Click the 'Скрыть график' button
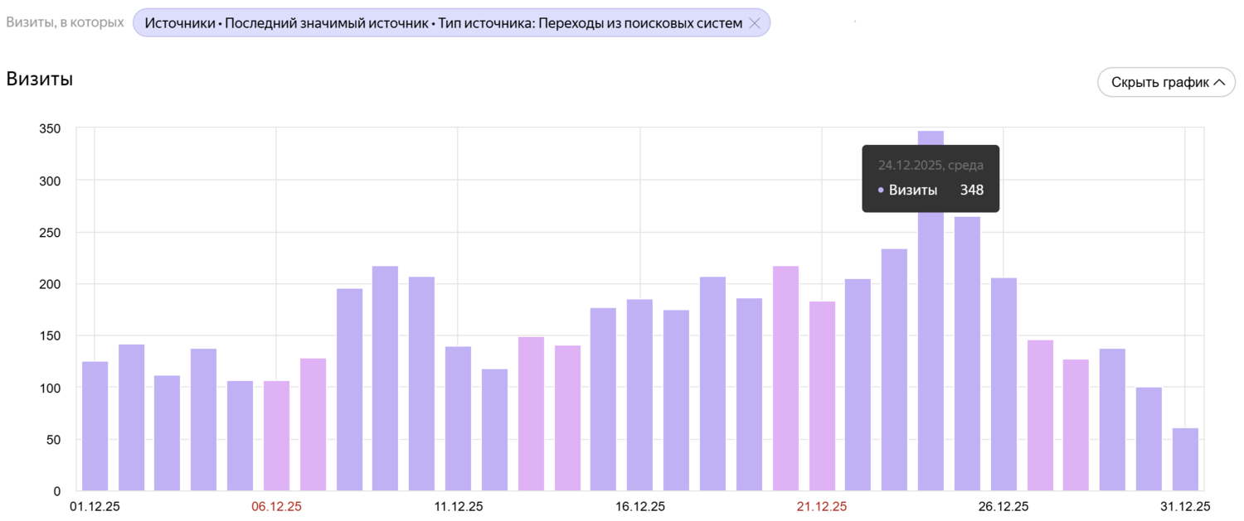This screenshot has height=521, width=1244. [1159, 83]
